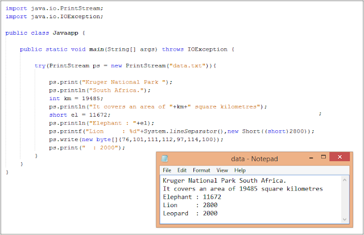Open the File menu in Notepad

click(x=167, y=170)
